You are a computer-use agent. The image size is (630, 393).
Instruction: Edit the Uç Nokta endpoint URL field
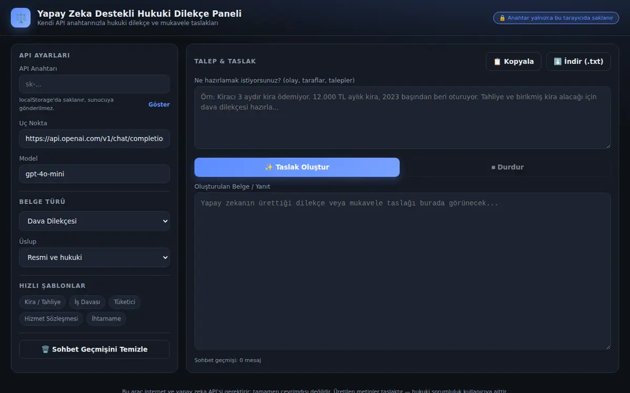[x=94, y=139]
